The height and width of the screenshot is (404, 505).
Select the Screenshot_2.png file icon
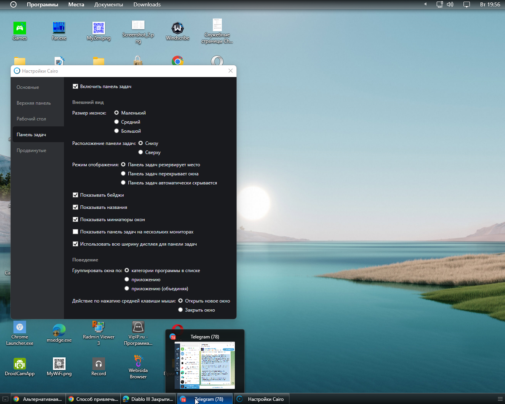click(x=138, y=32)
